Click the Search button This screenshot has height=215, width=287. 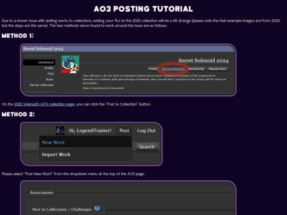147,147
